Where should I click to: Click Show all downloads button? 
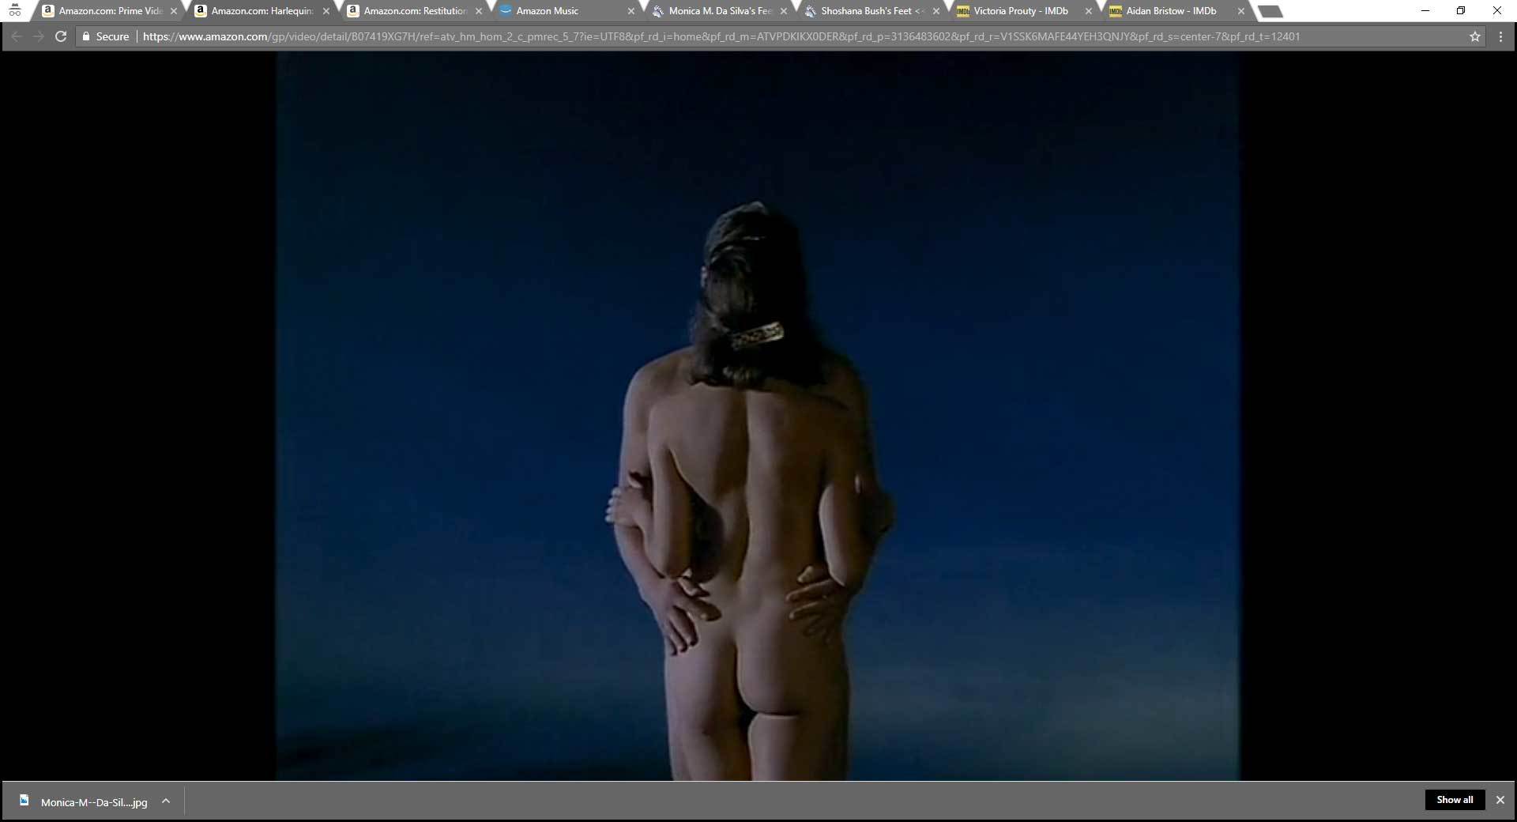[1454, 800]
